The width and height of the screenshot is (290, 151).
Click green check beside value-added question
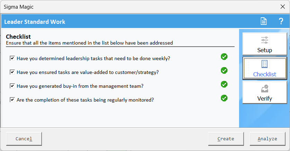[224, 70]
